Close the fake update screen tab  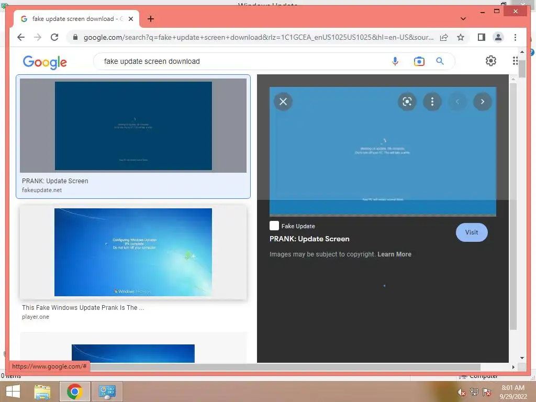(130, 19)
